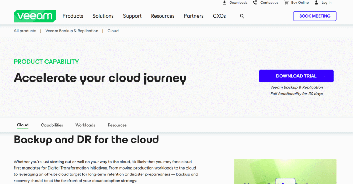Expand the Products menu in main navigation
This screenshot has height=184, width=353.
pyautogui.click(x=73, y=16)
